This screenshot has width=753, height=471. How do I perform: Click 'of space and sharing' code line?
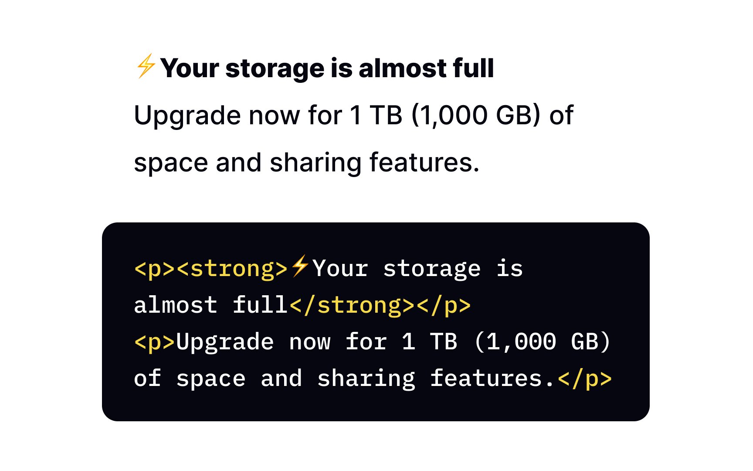coord(275,379)
